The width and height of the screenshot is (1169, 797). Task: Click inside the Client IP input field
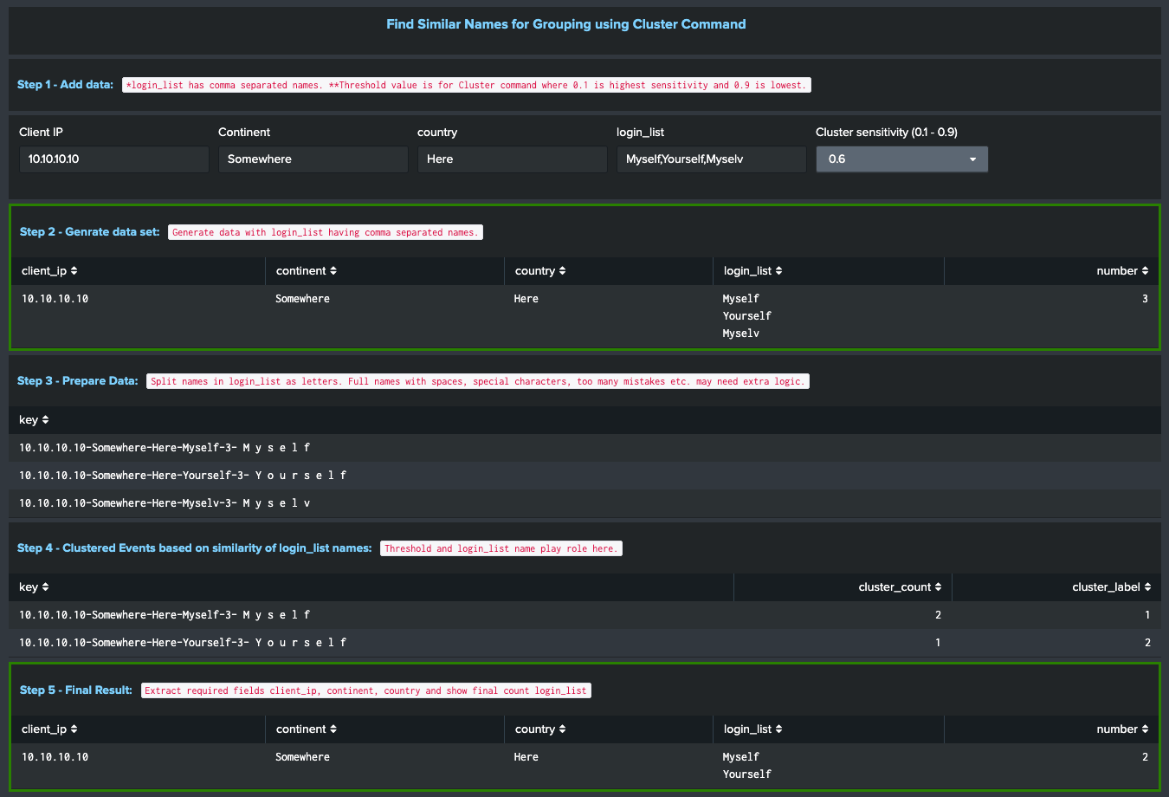pyautogui.click(x=113, y=159)
